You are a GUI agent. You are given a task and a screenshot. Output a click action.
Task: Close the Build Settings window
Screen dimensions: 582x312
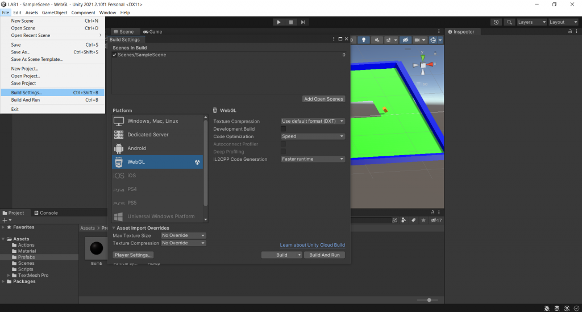(346, 39)
